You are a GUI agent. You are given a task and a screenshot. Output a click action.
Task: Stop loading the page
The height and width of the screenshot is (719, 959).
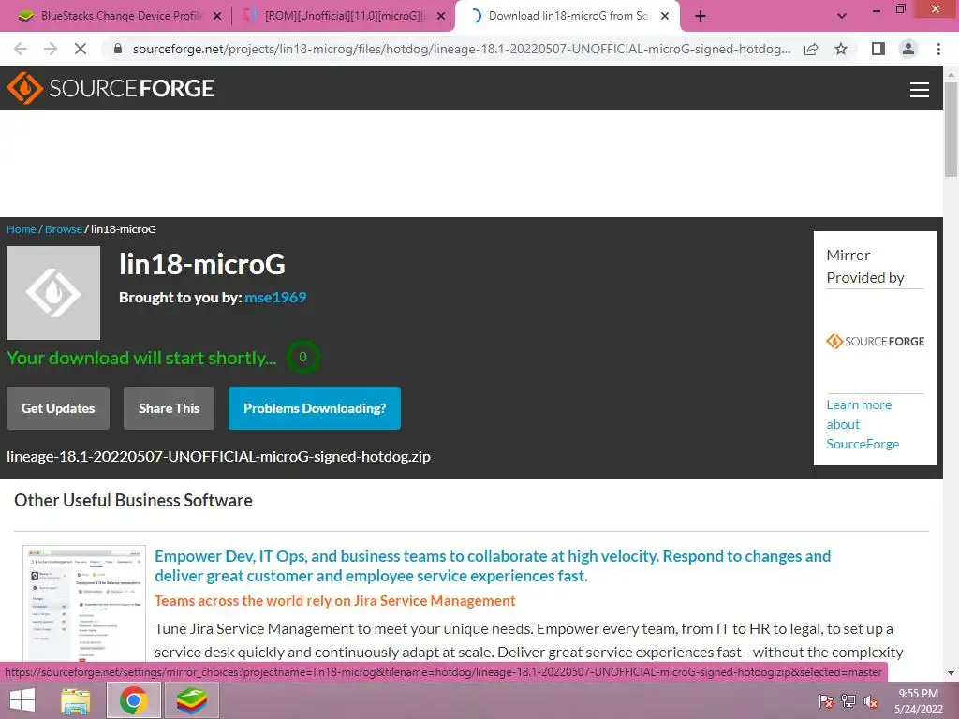[81, 49]
